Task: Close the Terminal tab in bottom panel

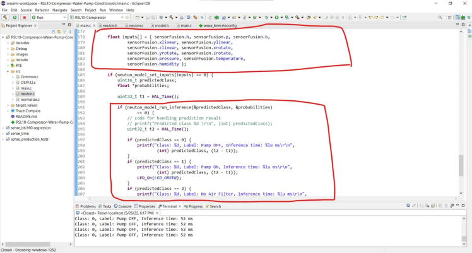Action: pyautogui.click(x=180, y=206)
